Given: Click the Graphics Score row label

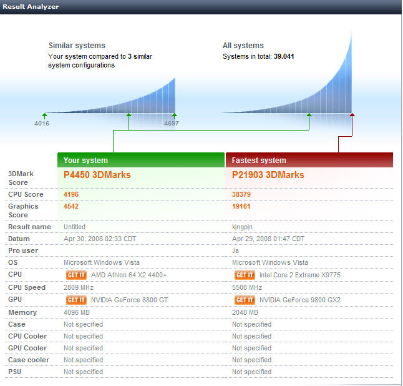Looking at the screenshot, I should [23, 210].
